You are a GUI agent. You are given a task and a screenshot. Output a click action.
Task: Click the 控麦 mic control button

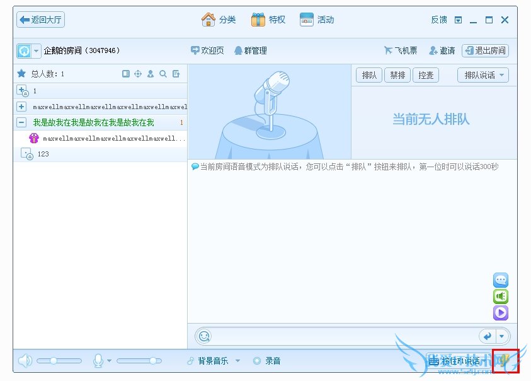426,75
